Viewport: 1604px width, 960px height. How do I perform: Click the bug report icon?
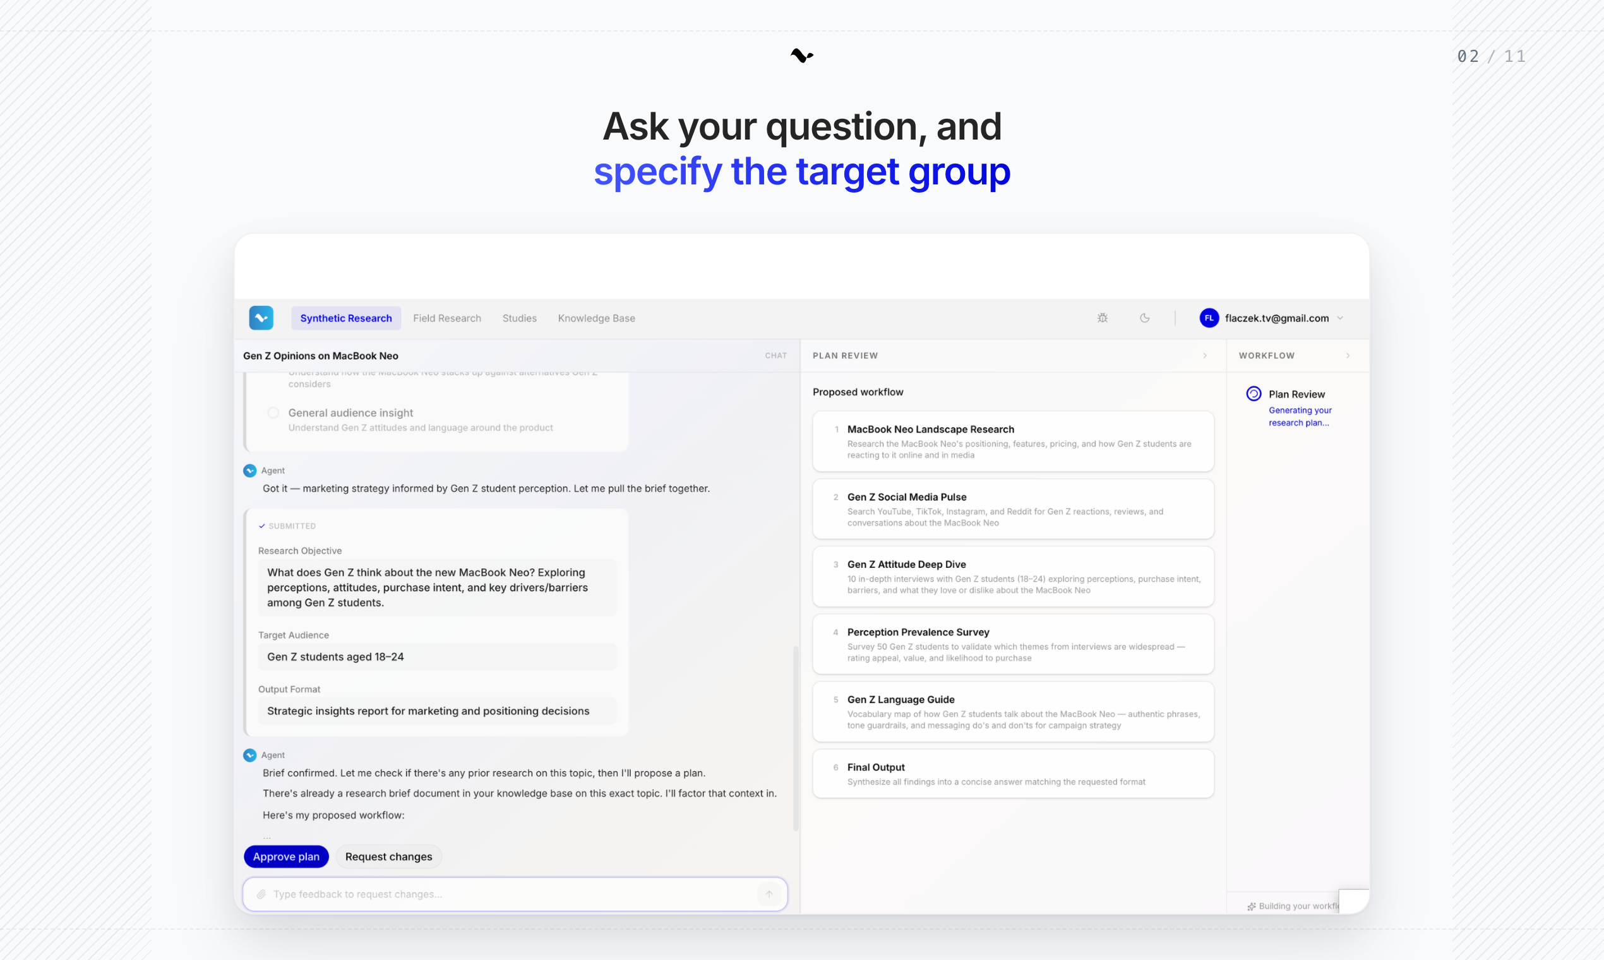1102,318
